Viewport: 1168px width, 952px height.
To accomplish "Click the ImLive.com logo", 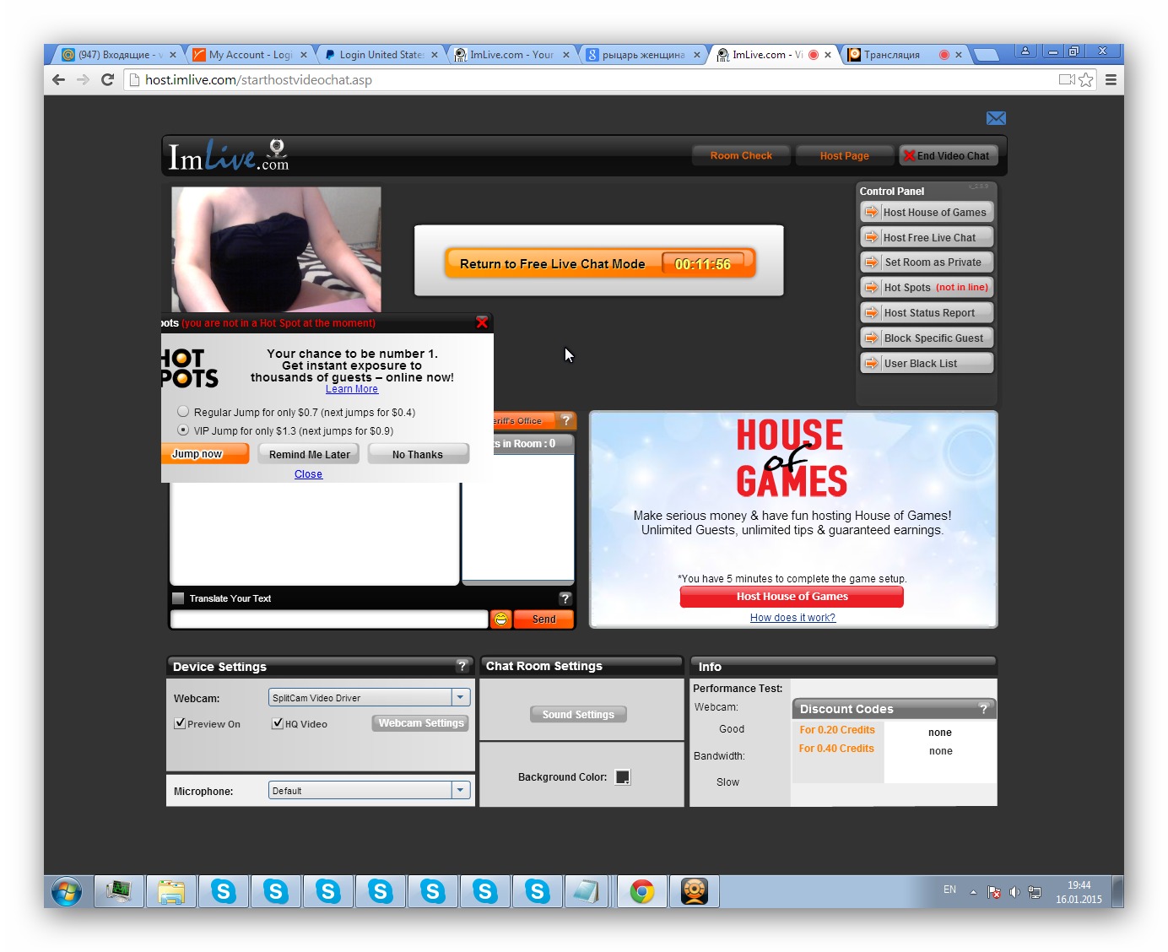I will pyautogui.click(x=229, y=155).
